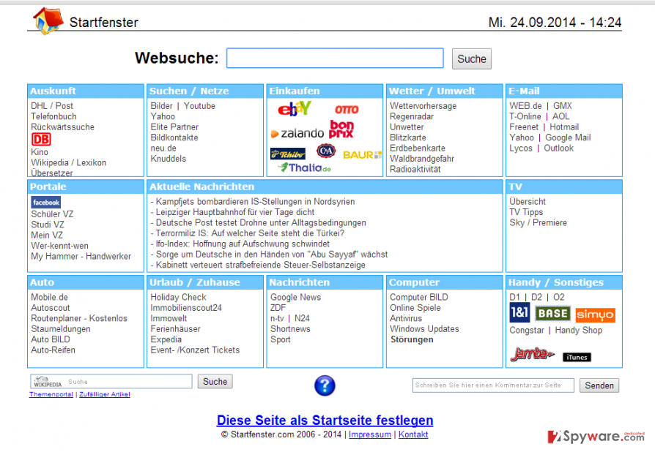Open the Kontakt link
Image resolution: width=655 pixels, height=452 pixels.
point(413,434)
